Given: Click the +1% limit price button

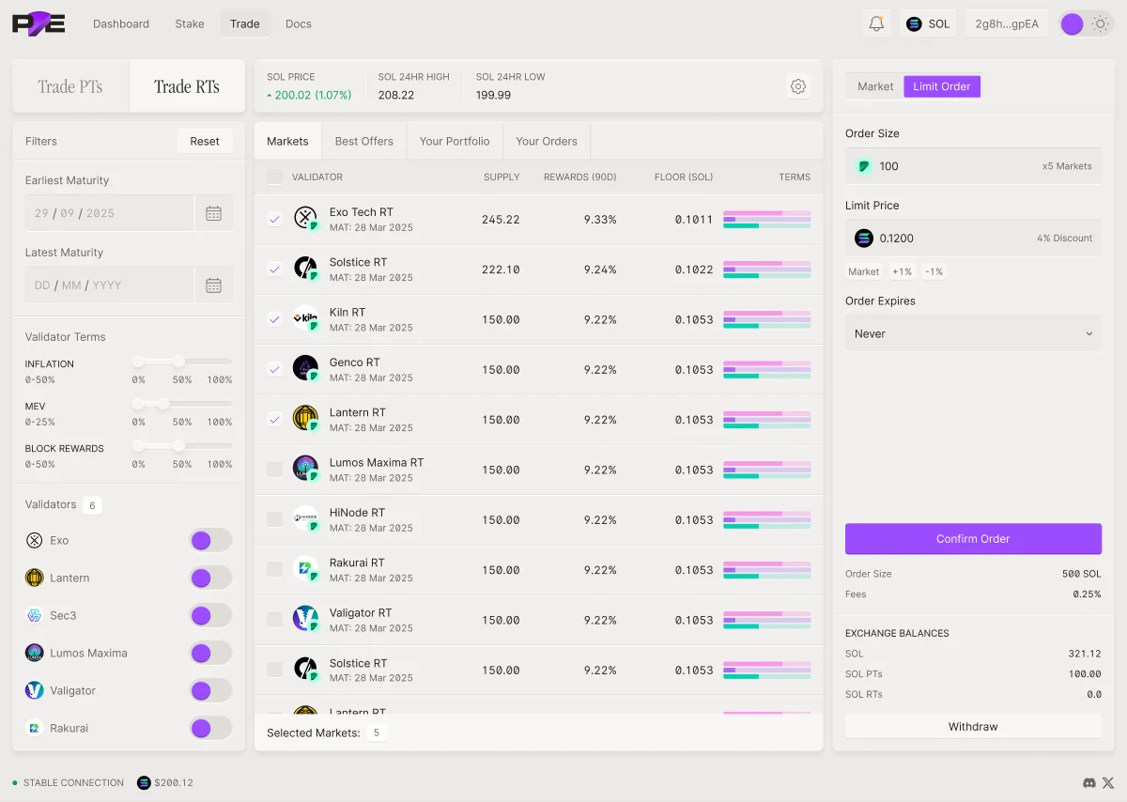Looking at the screenshot, I should [902, 271].
